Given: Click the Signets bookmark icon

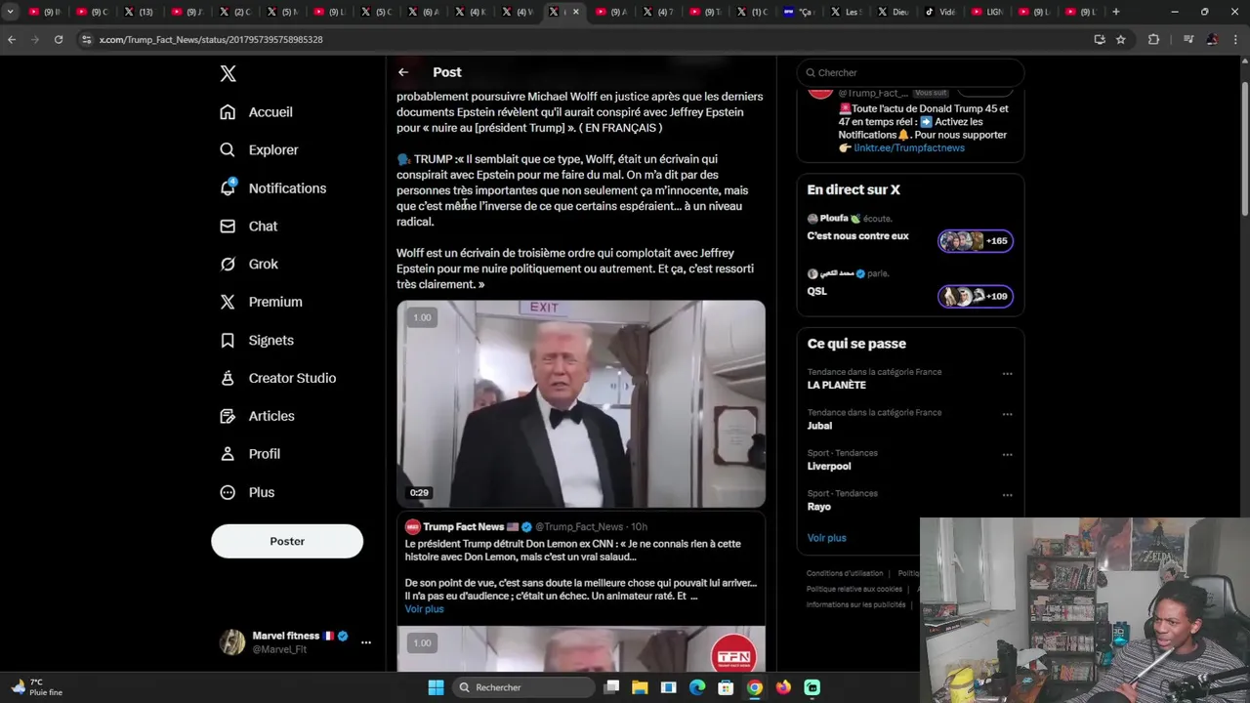Looking at the screenshot, I should [228, 341].
